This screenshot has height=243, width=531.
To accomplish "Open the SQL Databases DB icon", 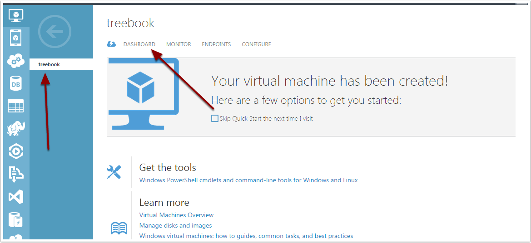I will click(x=16, y=83).
